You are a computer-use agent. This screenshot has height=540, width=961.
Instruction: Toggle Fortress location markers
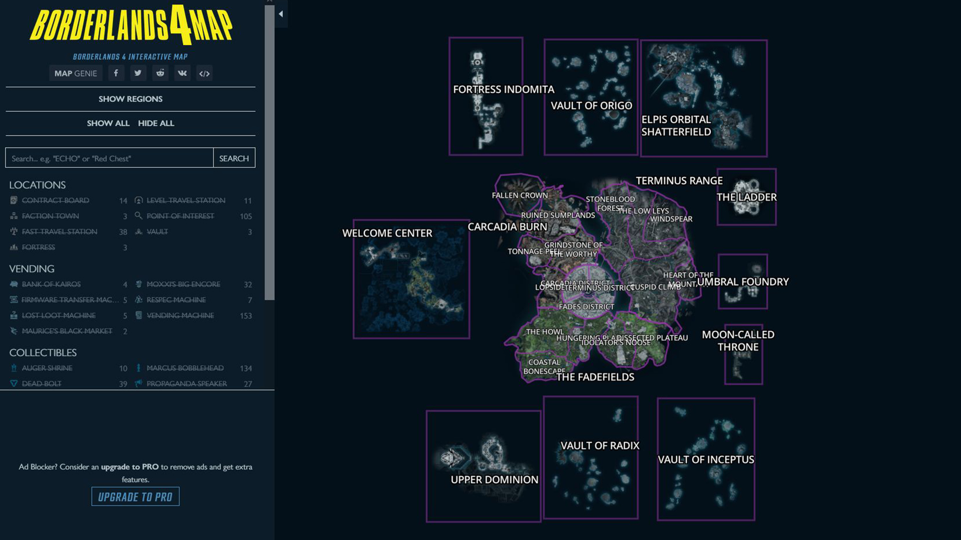[69, 247]
